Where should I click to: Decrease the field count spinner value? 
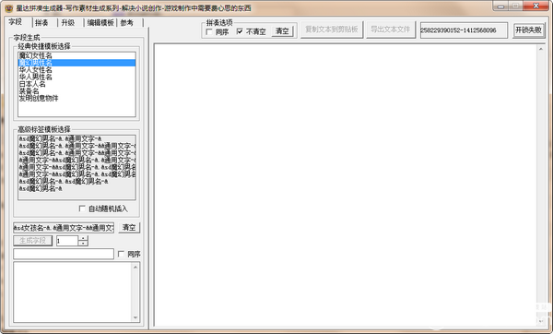83,244
